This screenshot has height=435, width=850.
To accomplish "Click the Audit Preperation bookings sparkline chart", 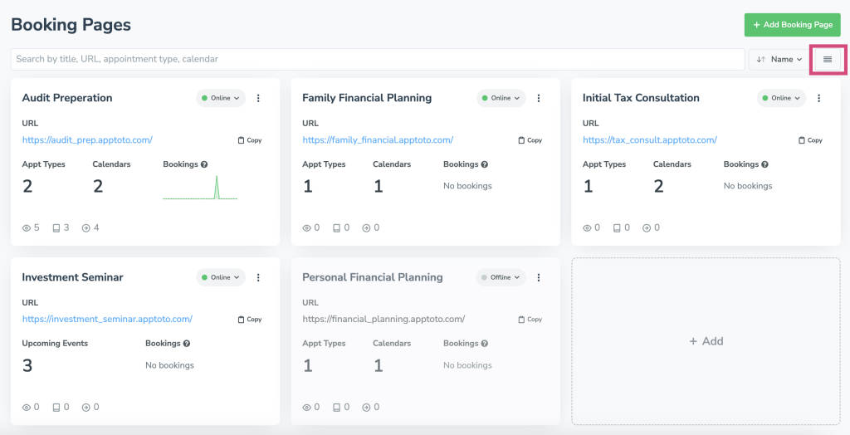I will pyautogui.click(x=200, y=188).
